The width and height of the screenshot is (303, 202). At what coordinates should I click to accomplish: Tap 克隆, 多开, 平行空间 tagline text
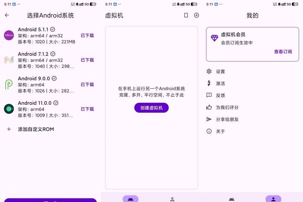[151, 95]
